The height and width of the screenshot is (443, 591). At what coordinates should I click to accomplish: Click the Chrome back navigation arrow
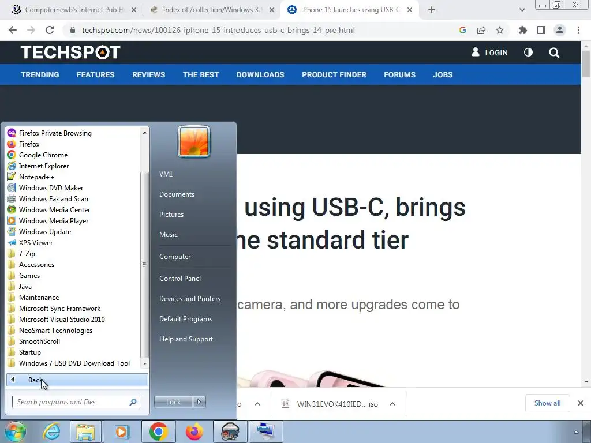[13, 30]
